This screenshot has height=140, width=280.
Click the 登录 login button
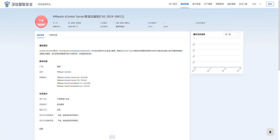tap(270, 4)
